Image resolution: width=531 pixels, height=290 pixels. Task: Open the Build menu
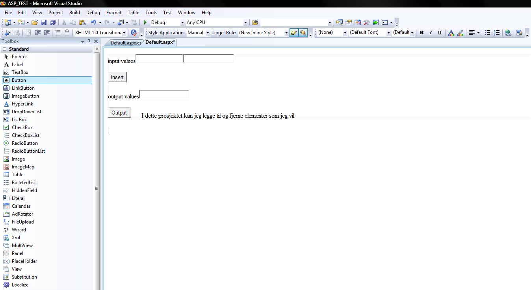click(74, 12)
